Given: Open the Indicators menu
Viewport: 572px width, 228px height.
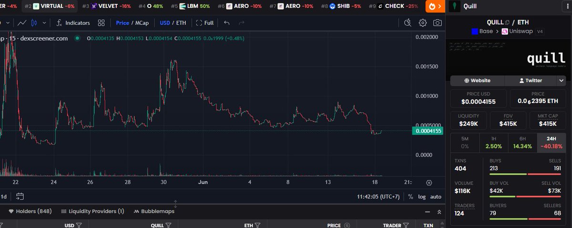Looking at the screenshot, I should 73,22.
